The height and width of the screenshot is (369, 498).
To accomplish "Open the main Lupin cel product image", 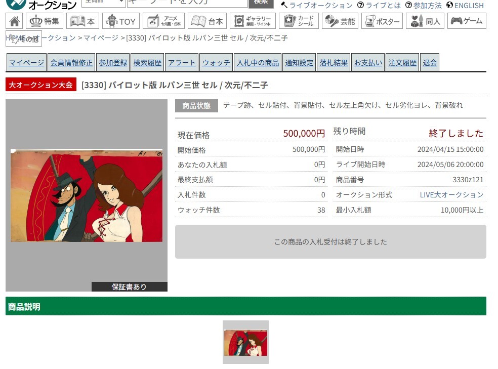I will coord(87,195).
